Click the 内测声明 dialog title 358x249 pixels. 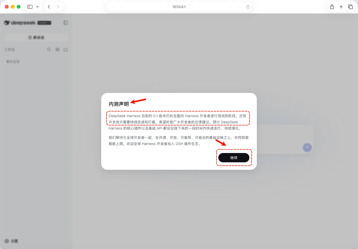coord(119,104)
